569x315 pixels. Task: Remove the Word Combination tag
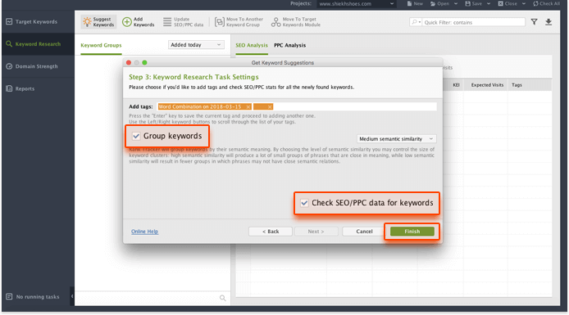pyautogui.click(x=248, y=107)
